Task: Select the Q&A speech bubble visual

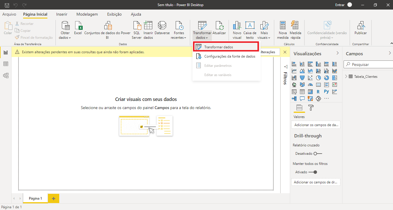Action: pos(302,99)
